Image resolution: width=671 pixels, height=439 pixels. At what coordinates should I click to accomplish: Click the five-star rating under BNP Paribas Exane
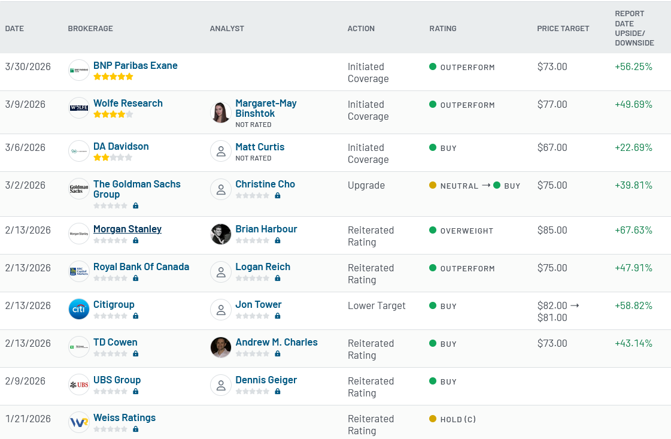(x=113, y=77)
